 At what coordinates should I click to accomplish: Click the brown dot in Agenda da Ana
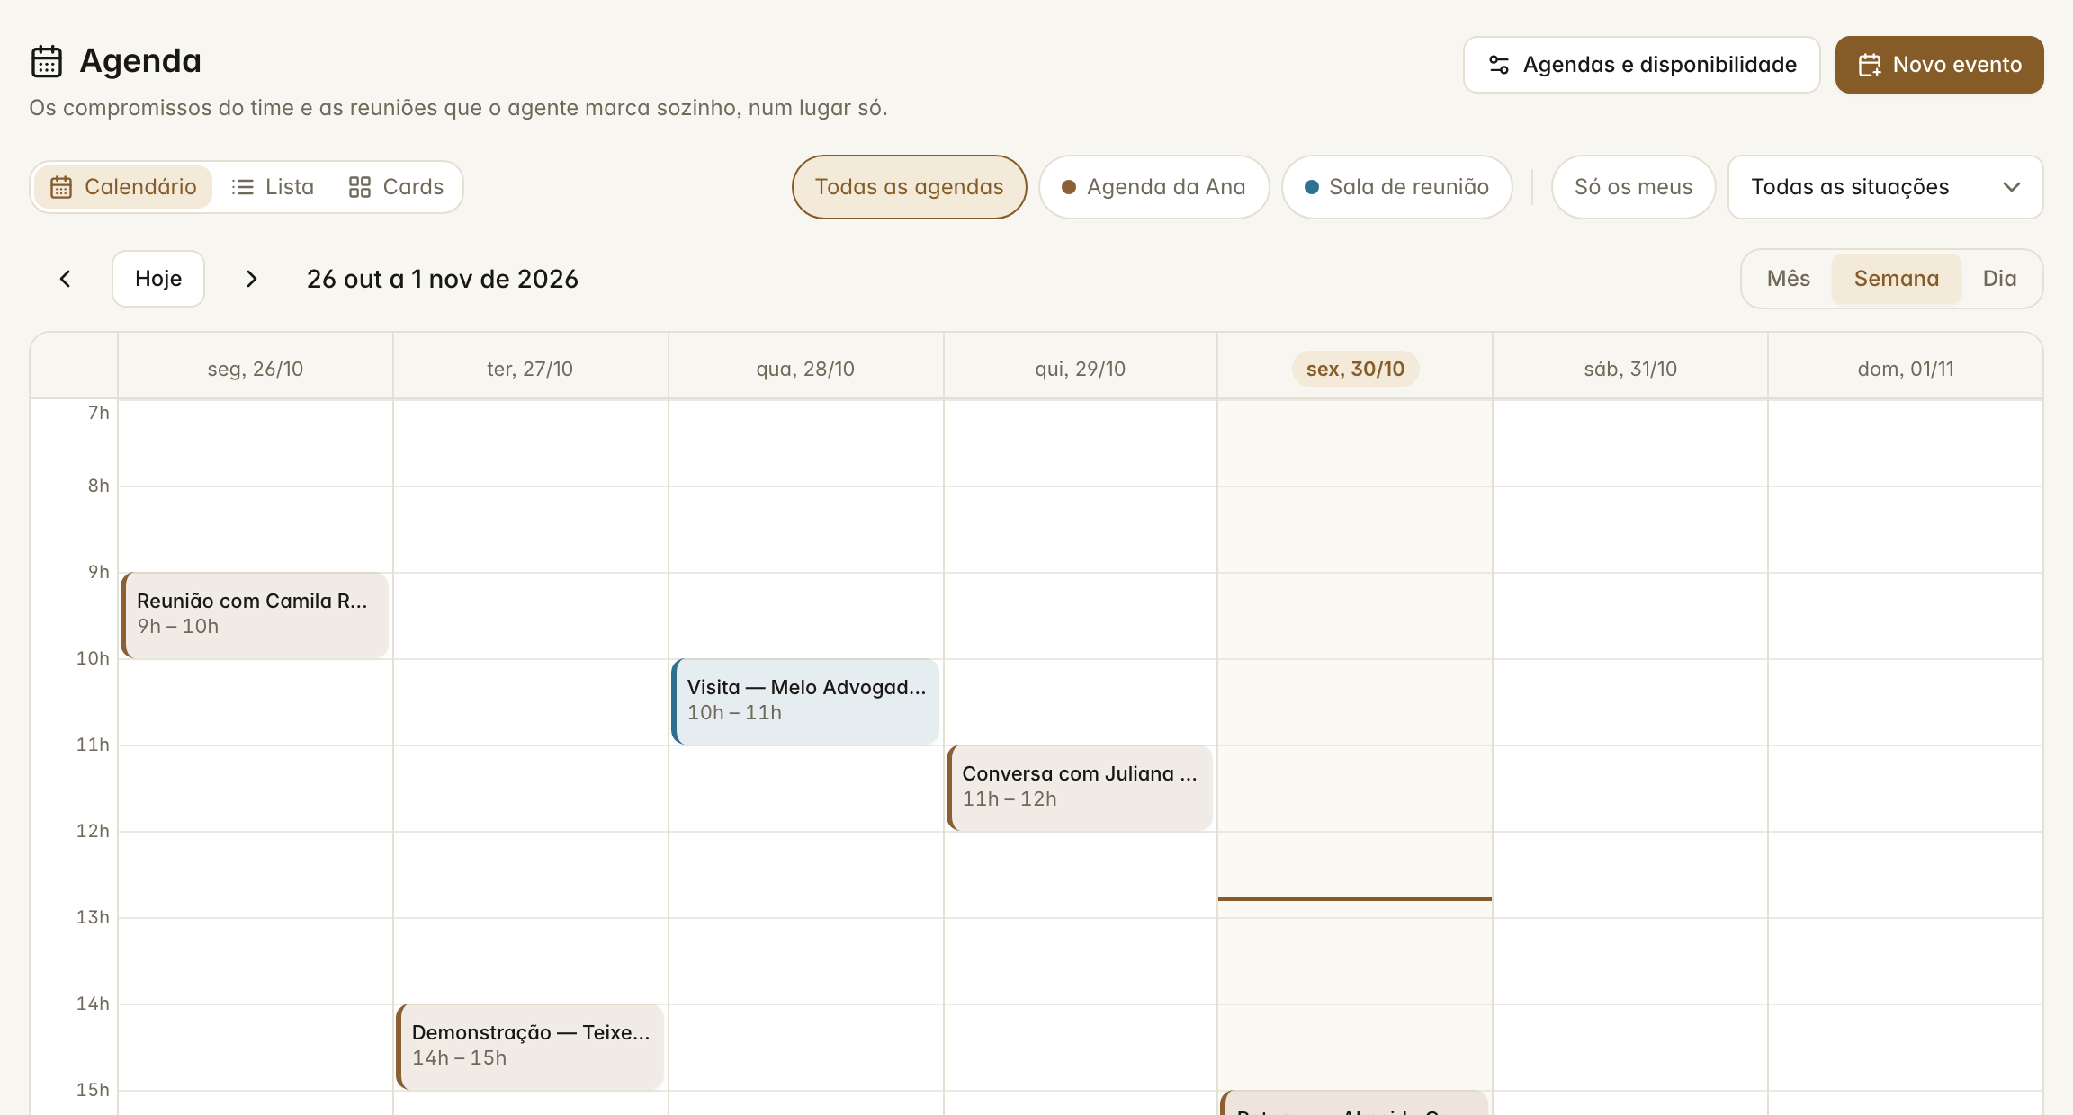coord(1069,187)
